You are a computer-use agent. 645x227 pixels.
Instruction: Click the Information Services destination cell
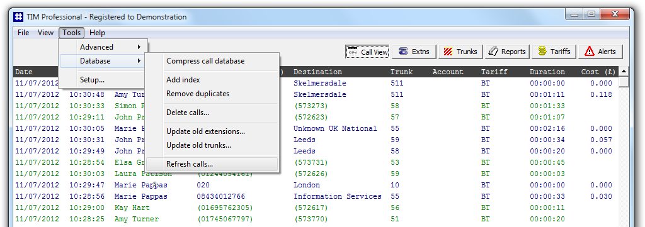338,196
